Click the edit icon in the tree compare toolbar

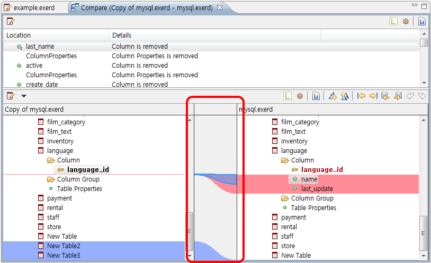tap(11, 96)
